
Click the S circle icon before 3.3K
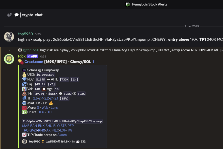click(x=74, y=93)
